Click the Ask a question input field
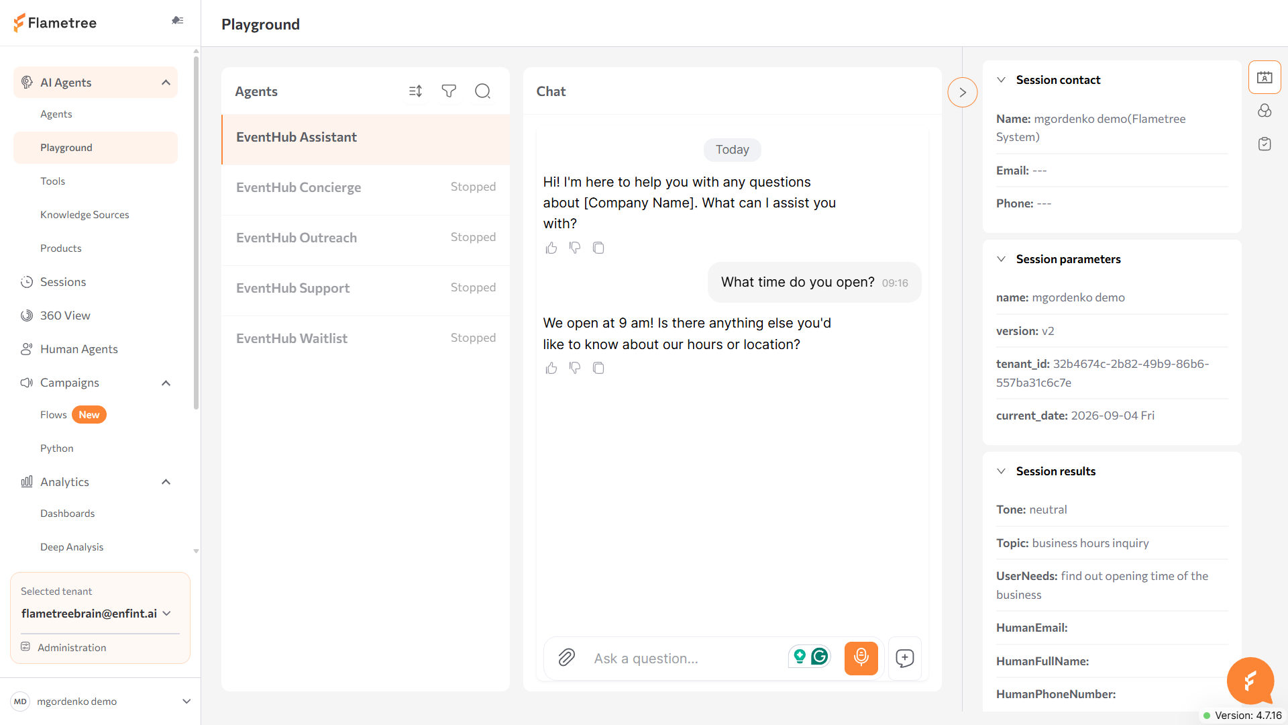 [684, 659]
